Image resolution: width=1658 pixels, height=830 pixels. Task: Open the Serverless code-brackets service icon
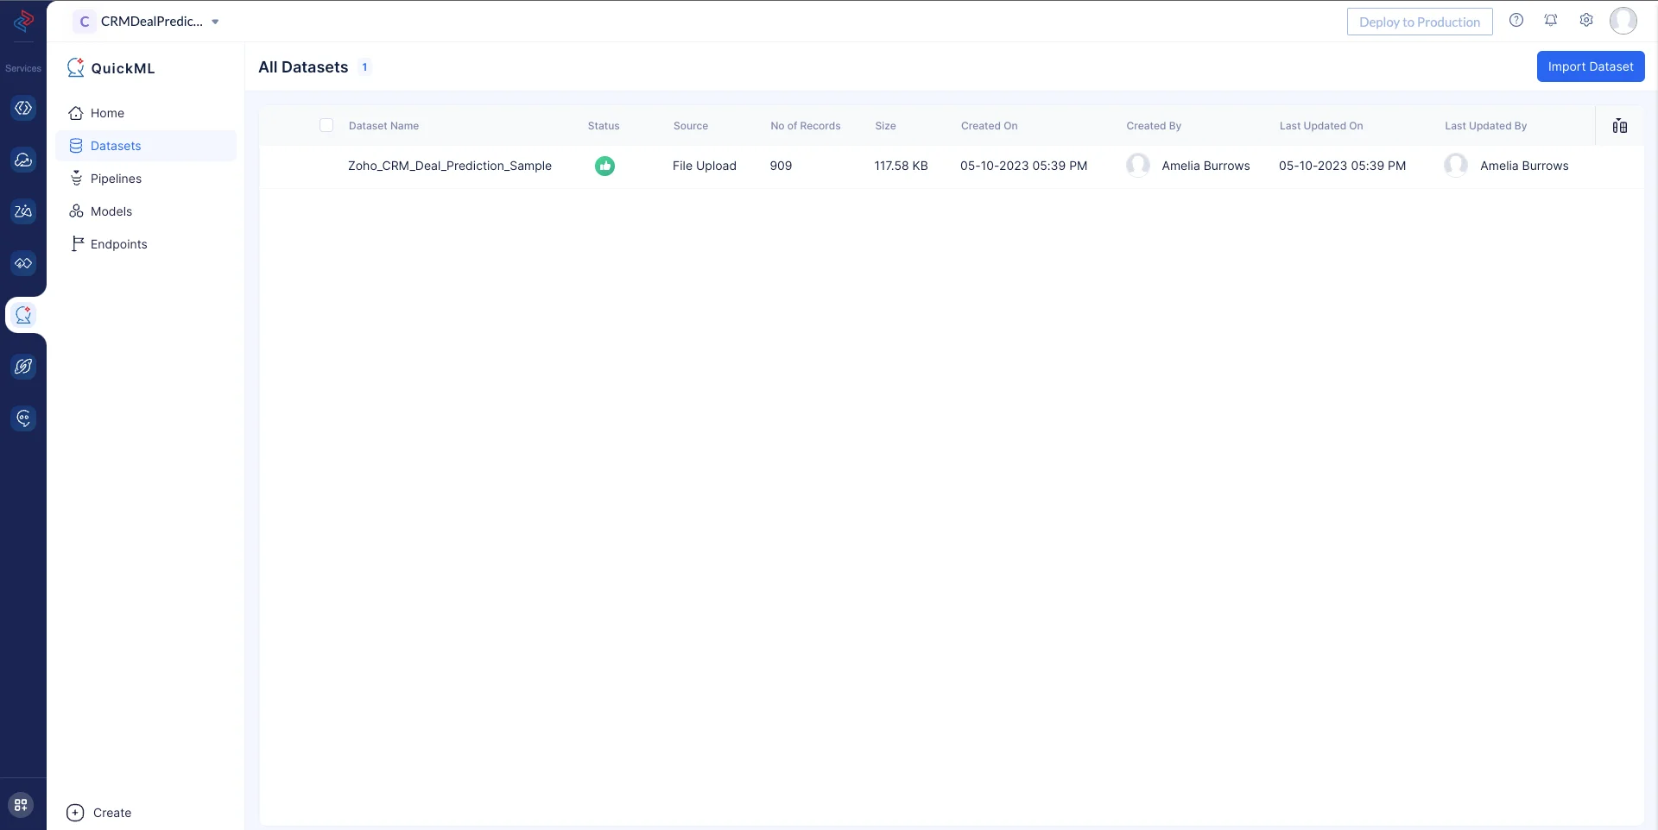23,108
